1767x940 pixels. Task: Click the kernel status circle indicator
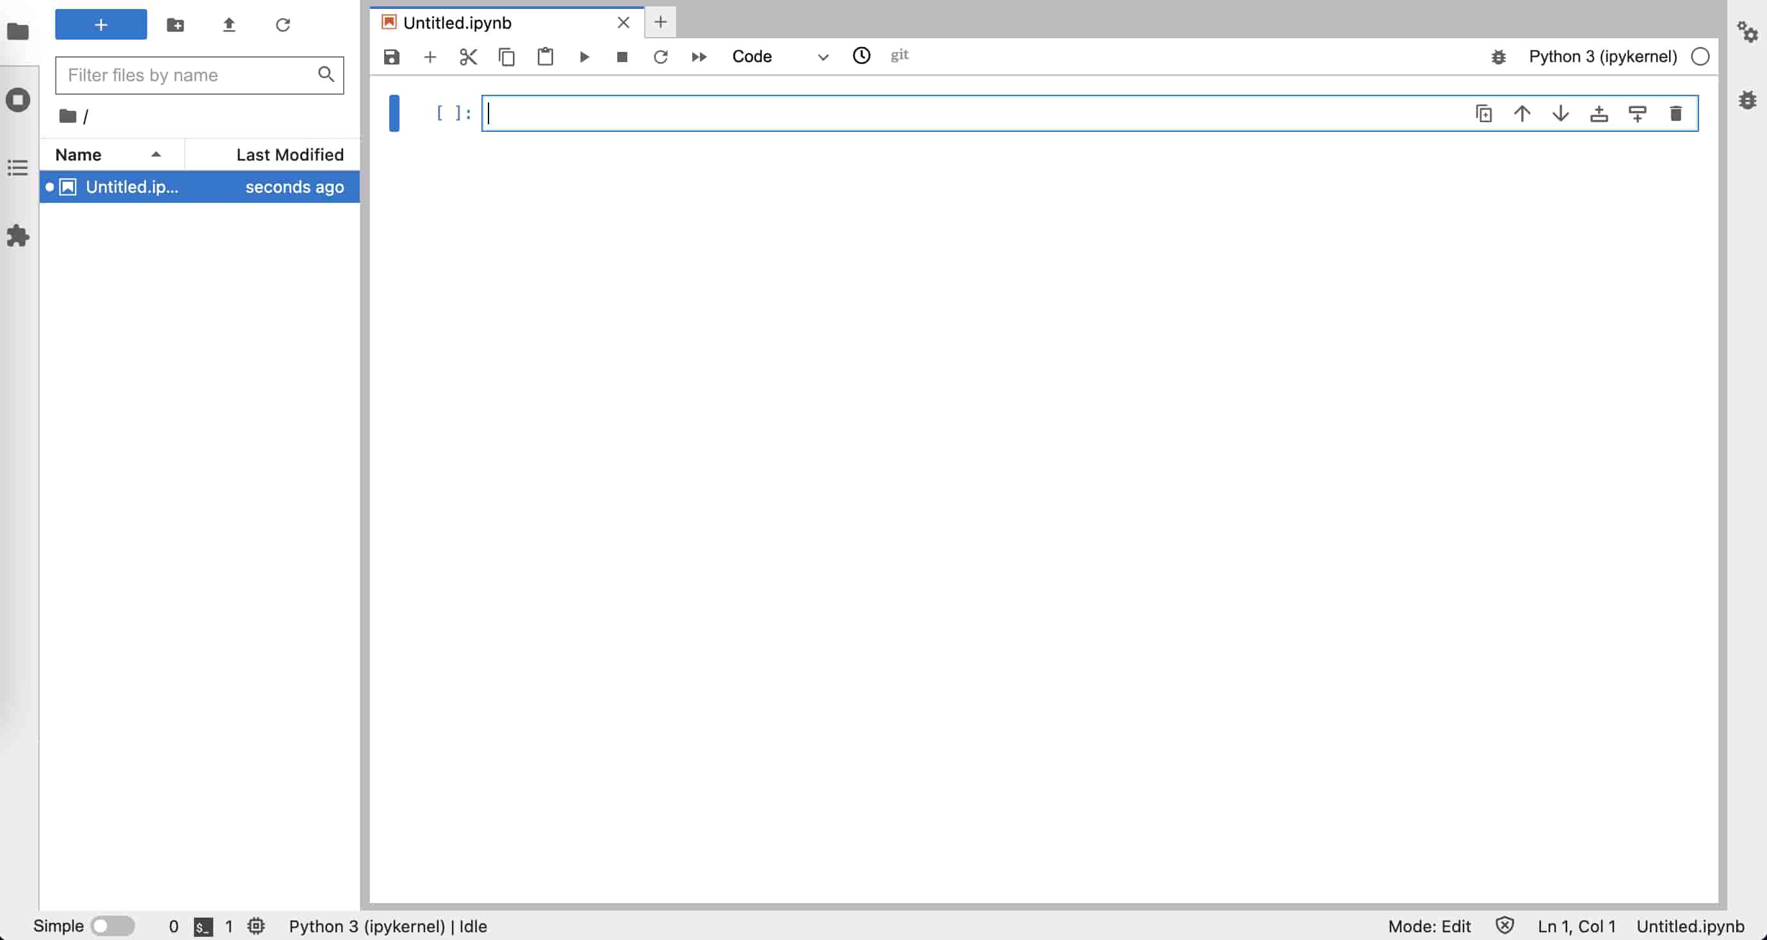[x=1700, y=56]
